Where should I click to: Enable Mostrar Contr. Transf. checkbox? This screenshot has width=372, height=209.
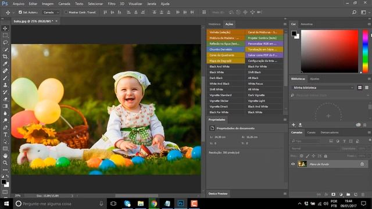66,12
